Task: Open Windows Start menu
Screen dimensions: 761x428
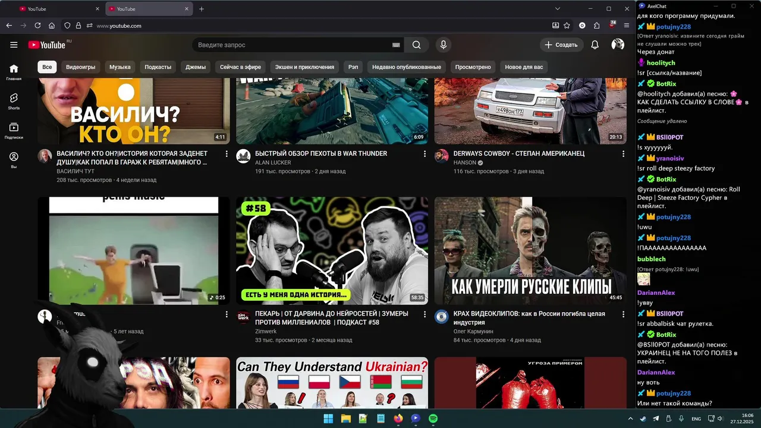Action: (328, 418)
